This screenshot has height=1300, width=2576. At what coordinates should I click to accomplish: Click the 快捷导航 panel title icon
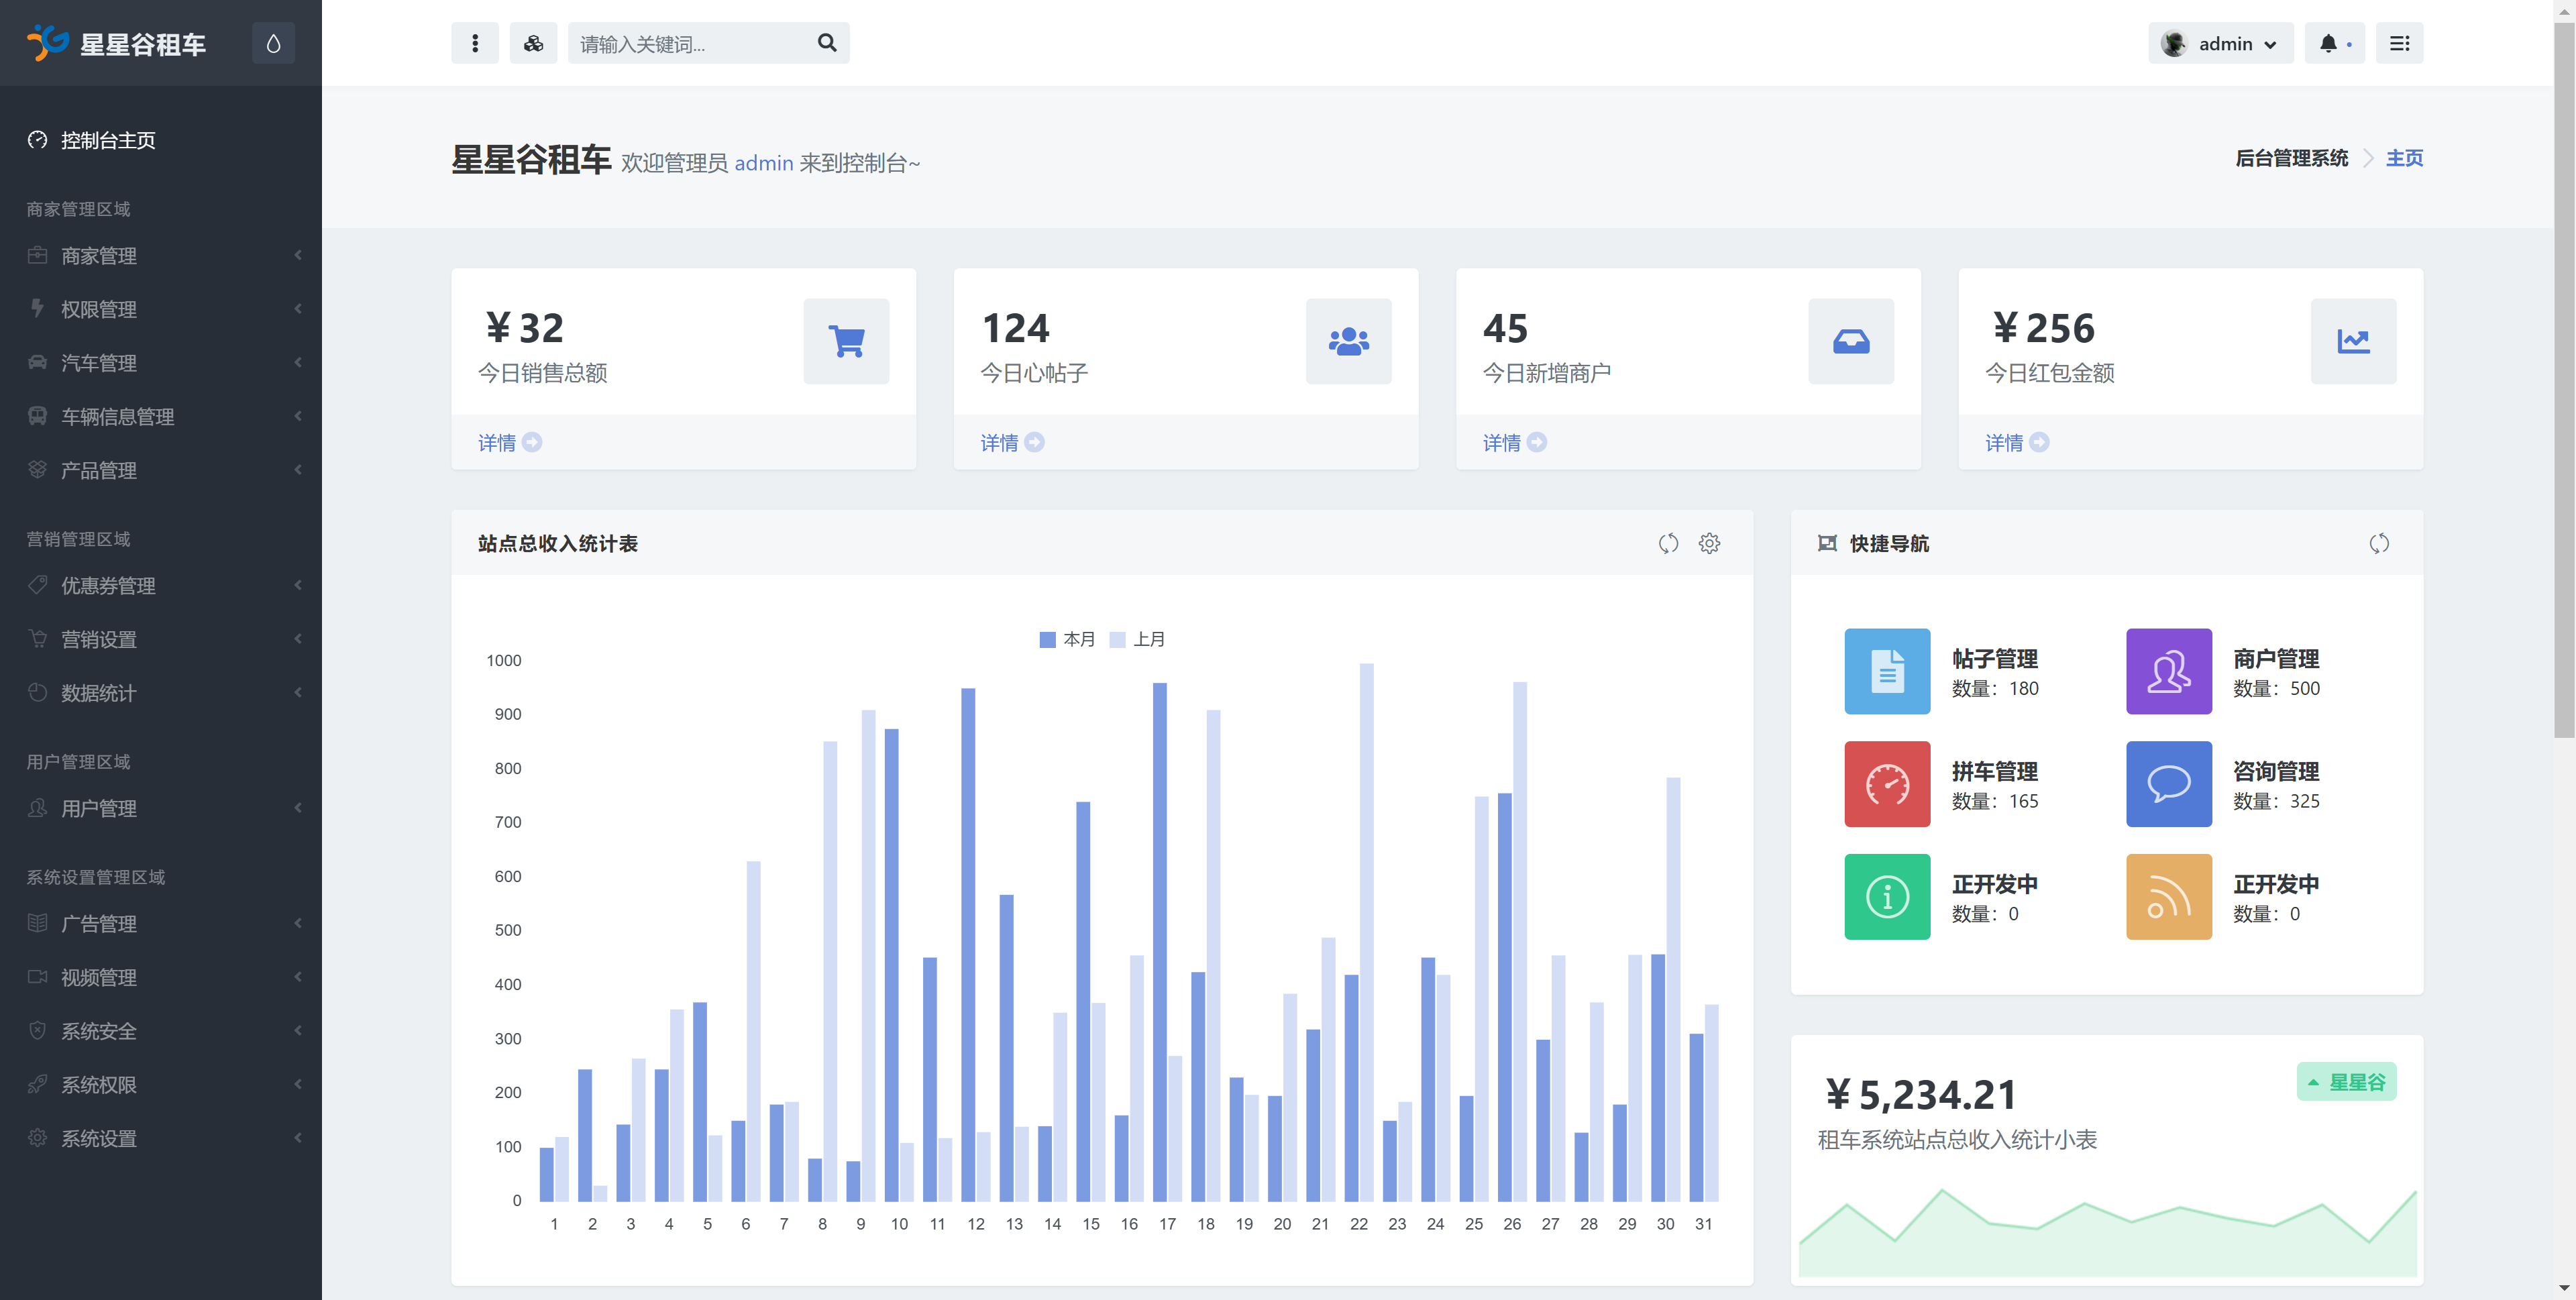1827,543
